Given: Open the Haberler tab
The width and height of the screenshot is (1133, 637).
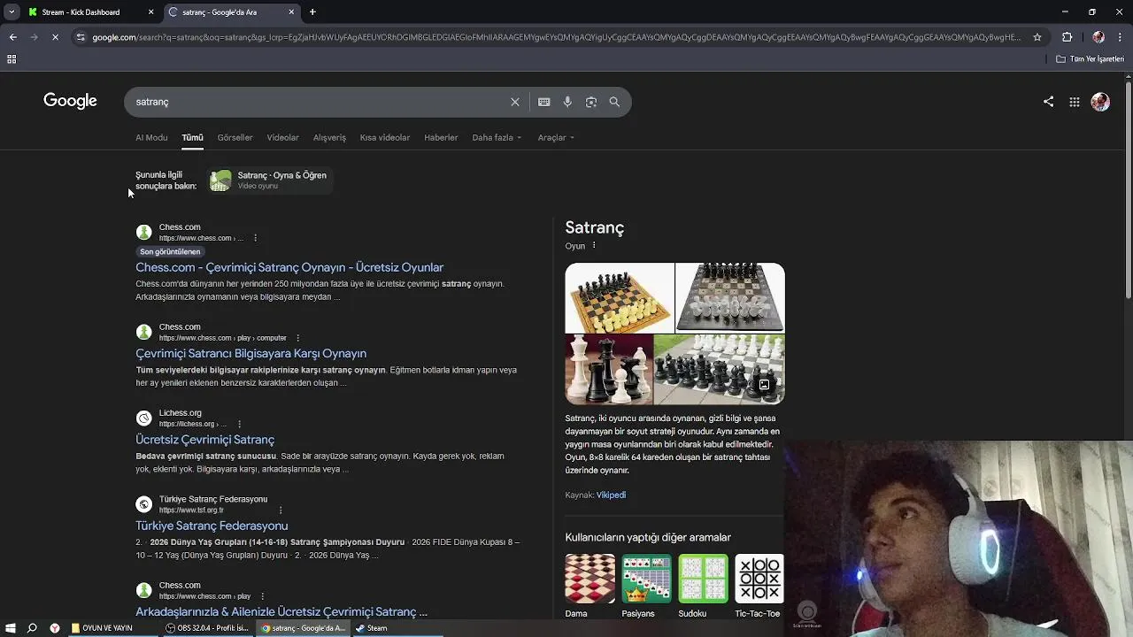Looking at the screenshot, I should tap(441, 138).
